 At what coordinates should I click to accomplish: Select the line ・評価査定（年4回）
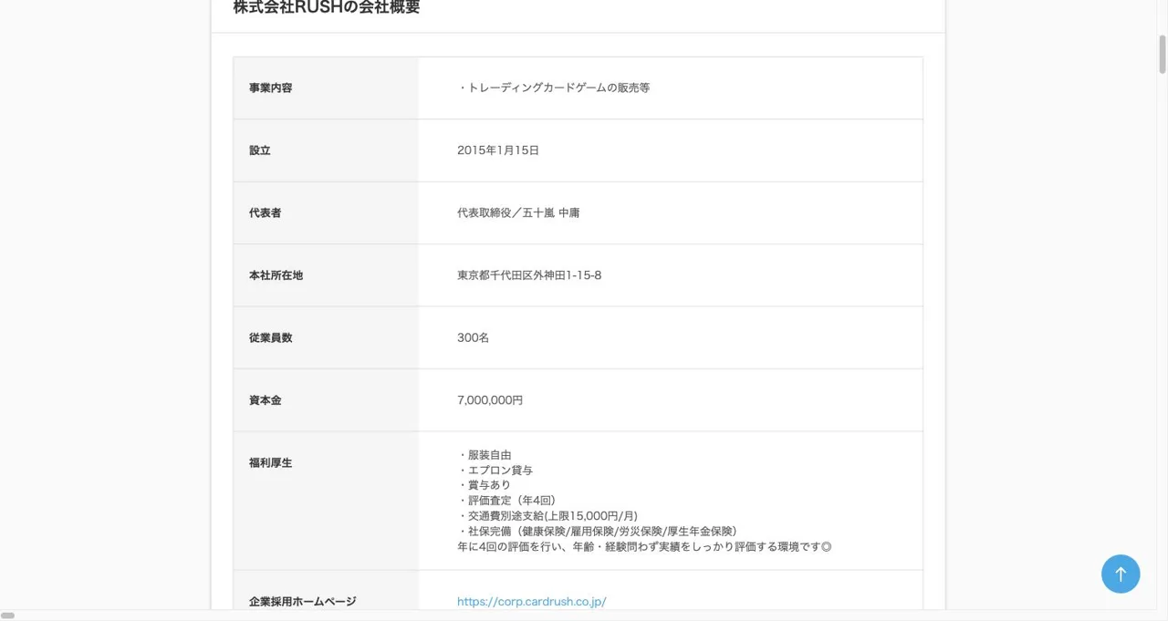506,501
